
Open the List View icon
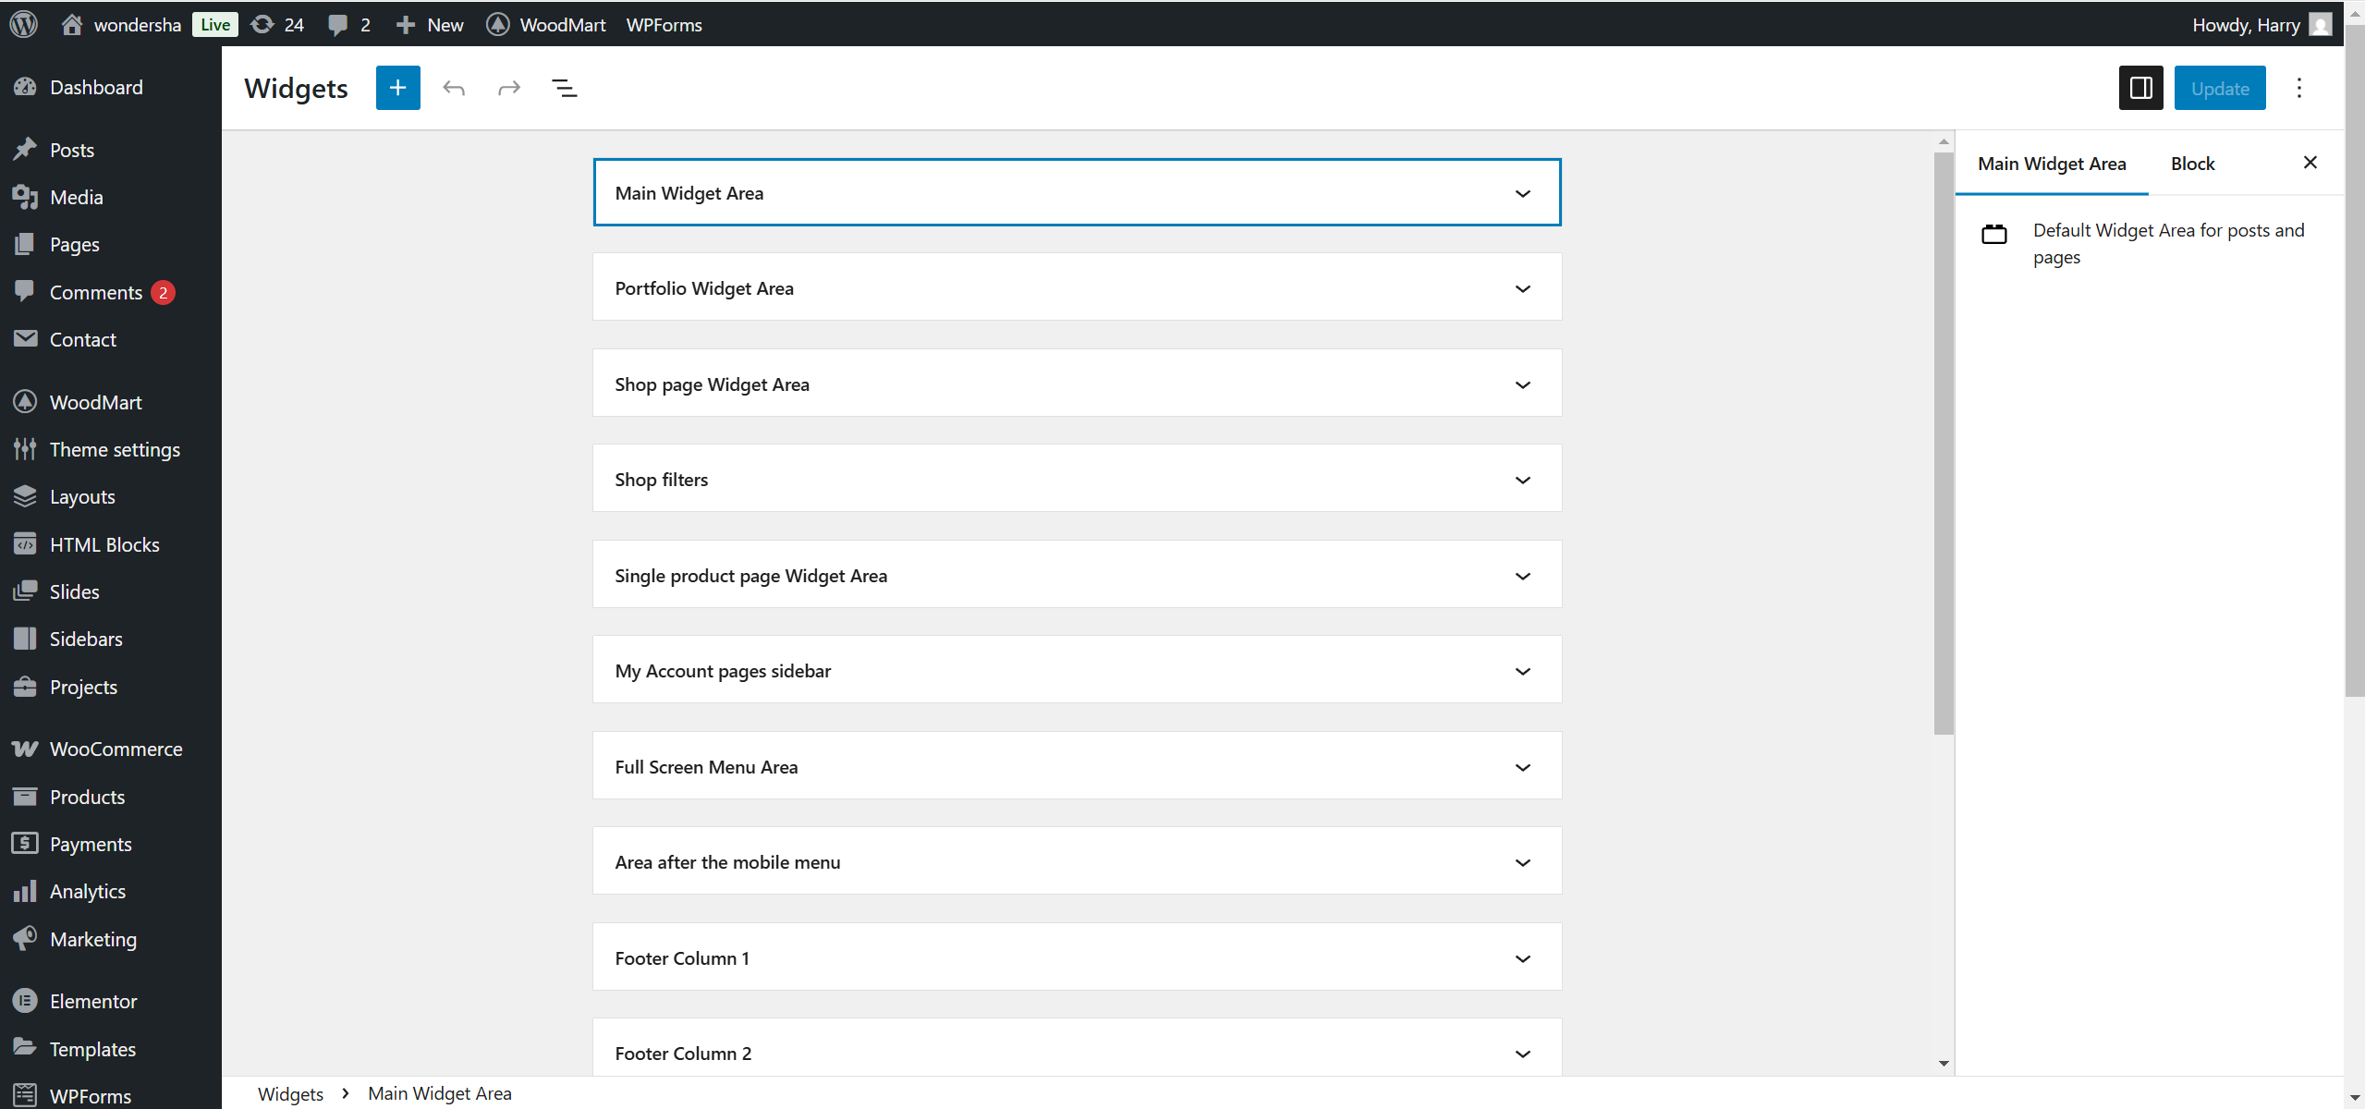564,88
